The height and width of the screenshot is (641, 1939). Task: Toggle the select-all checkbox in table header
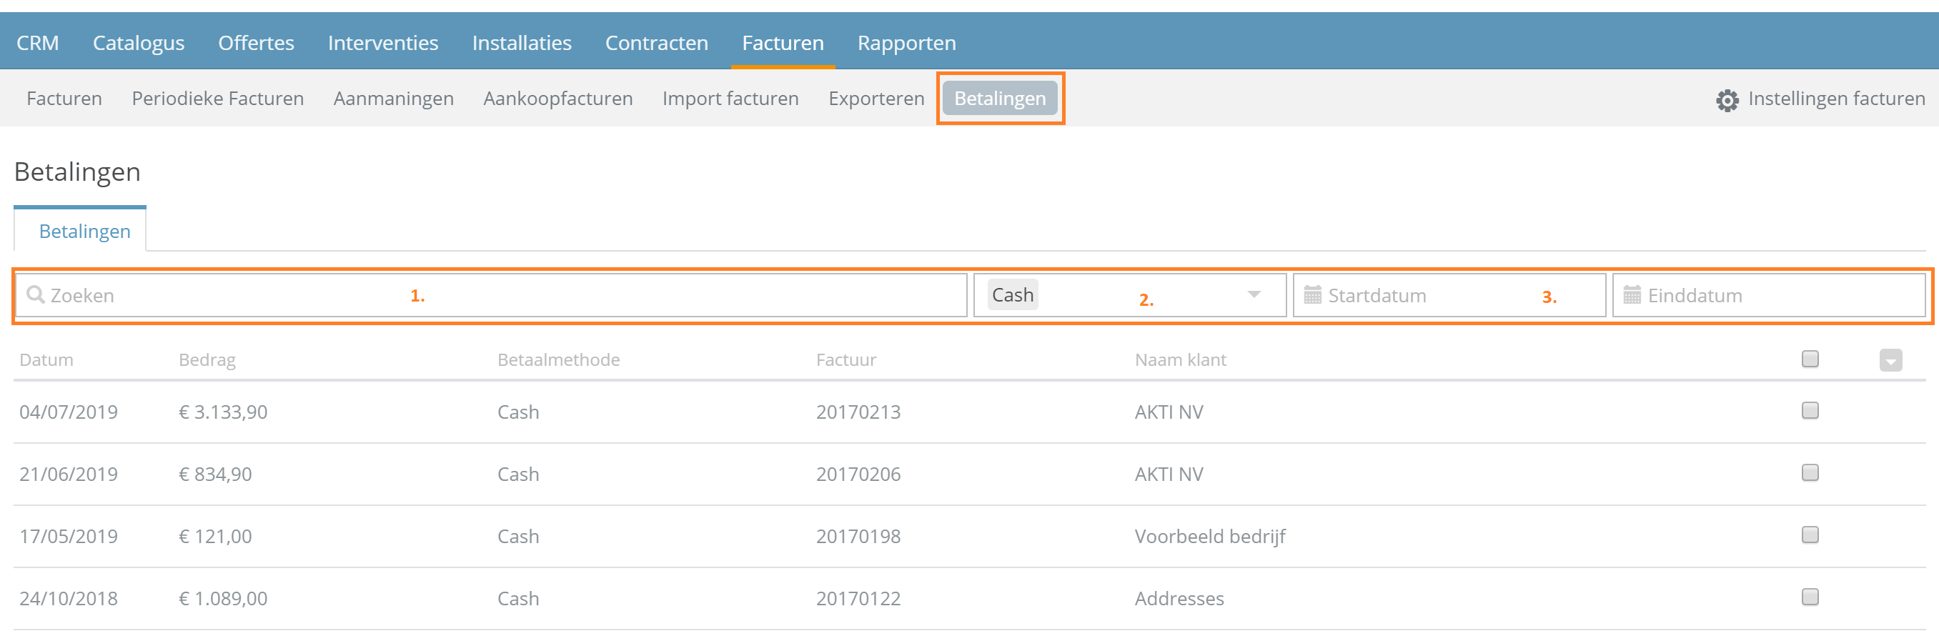[1810, 359]
